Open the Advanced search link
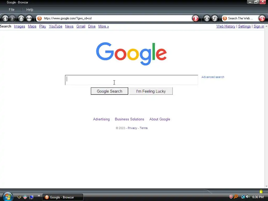 click(213, 77)
